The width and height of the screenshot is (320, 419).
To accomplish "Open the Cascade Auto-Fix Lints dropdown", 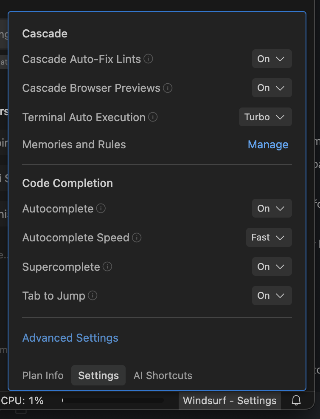I will (x=272, y=59).
